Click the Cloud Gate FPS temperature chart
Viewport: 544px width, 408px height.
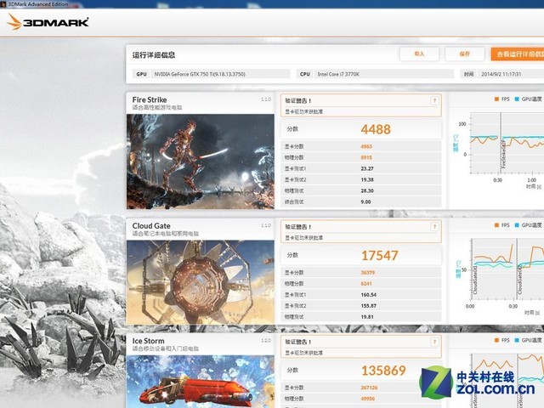507,269
